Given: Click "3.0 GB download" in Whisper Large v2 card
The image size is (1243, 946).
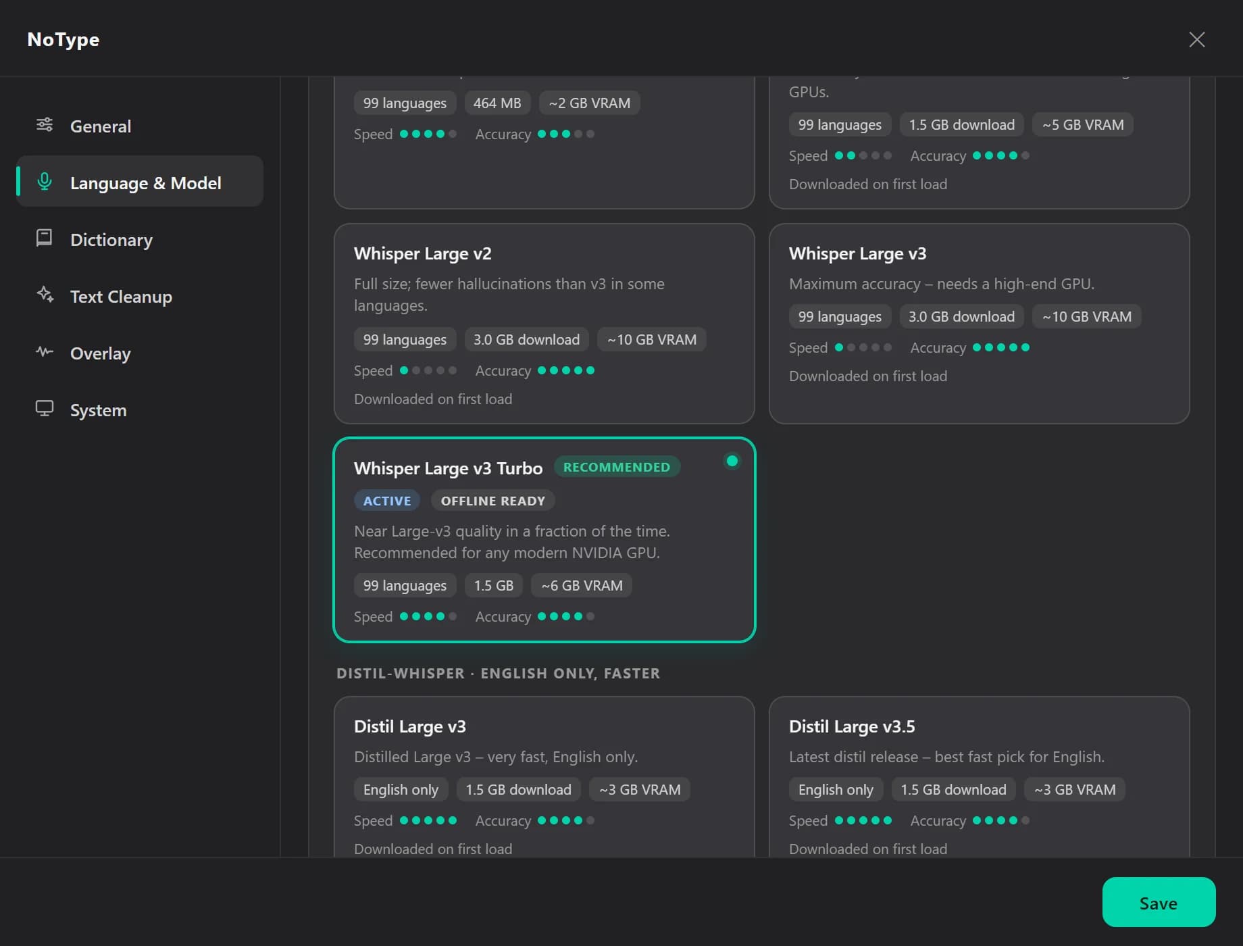Looking at the screenshot, I should point(526,340).
